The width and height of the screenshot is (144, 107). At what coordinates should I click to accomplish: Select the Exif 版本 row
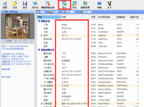pyautogui.click(x=88, y=68)
